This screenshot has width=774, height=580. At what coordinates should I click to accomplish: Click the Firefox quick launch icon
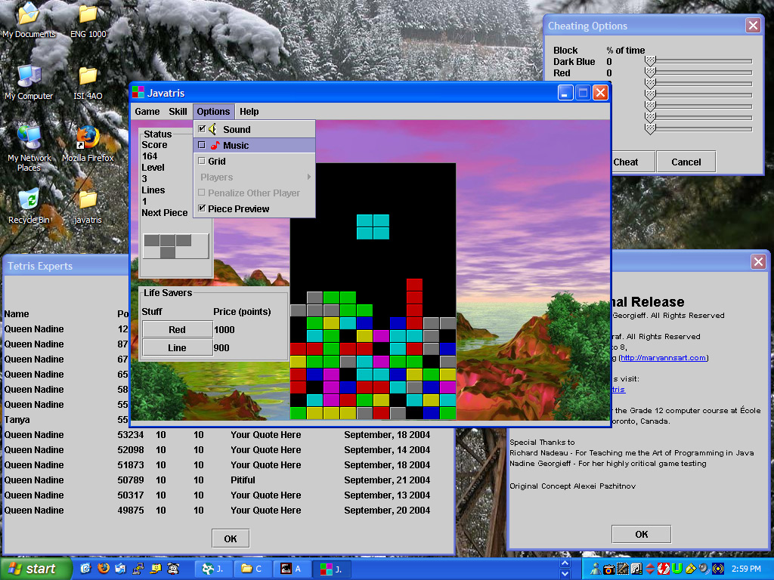point(103,569)
